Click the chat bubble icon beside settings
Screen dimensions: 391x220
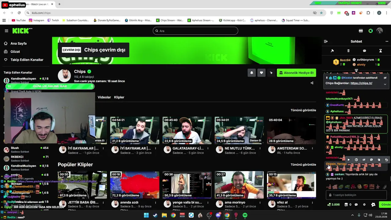(356, 205)
